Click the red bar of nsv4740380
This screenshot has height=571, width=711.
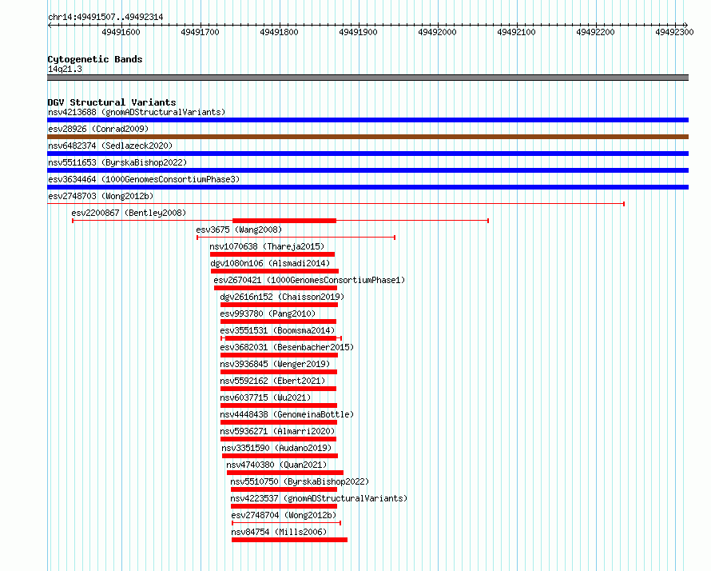tap(285, 473)
